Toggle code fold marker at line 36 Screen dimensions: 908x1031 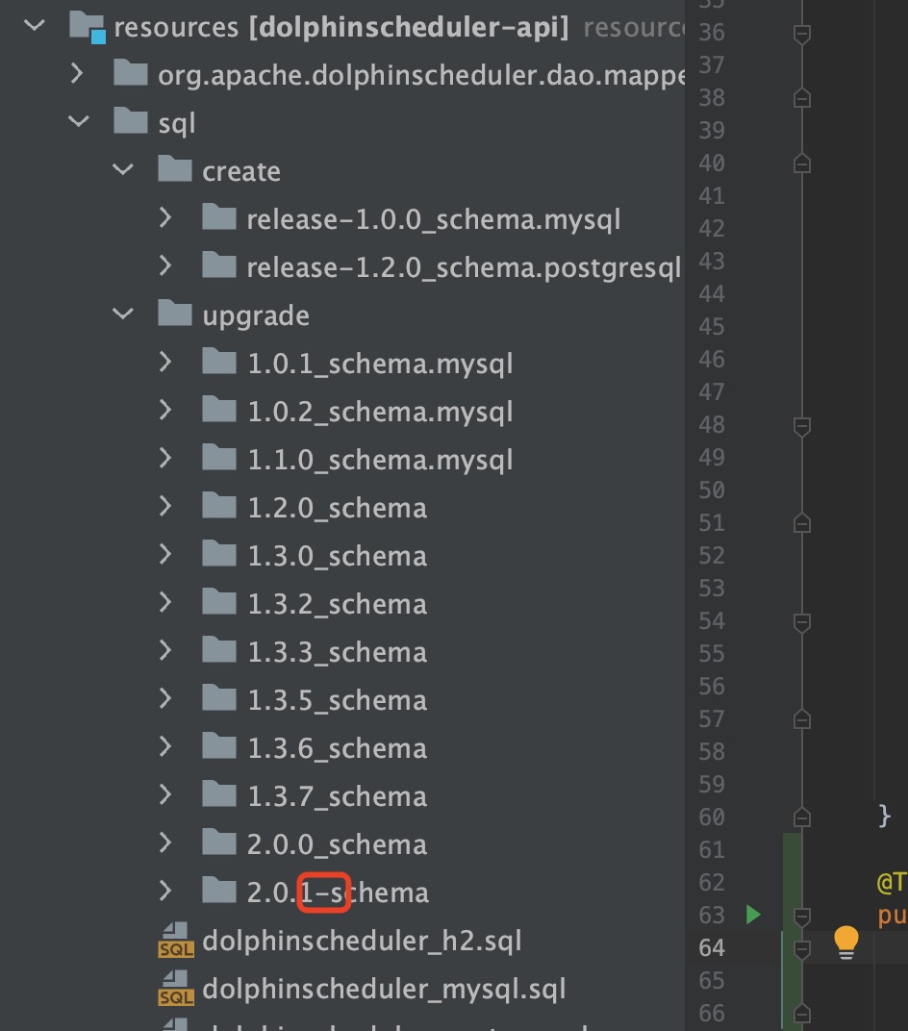tap(801, 33)
